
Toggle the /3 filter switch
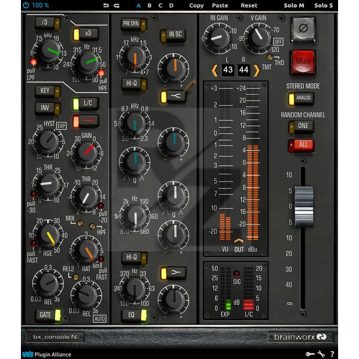point(47,23)
